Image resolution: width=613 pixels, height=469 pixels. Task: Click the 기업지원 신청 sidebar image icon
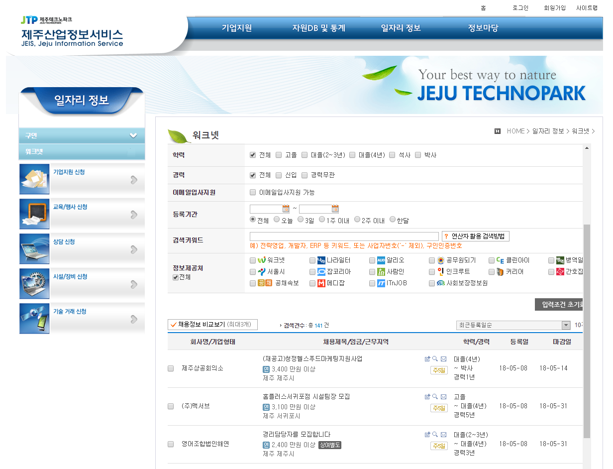[34, 179]
